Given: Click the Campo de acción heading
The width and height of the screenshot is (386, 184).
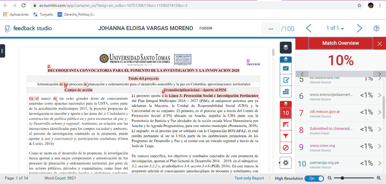Looking at the screenshot, I should pyautogui.click(x=78, y=90).
